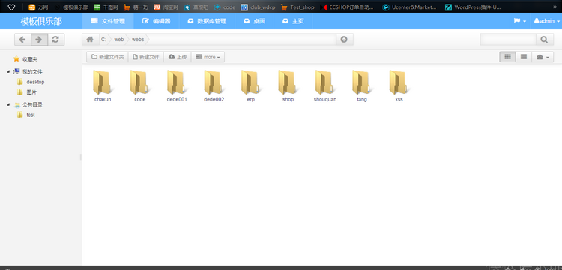Screen dimensions: 562x270
Task: Open the flag language dropdown
Action: click(x=520, y=21)
